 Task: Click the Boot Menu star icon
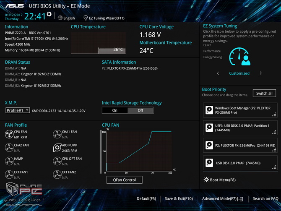(206, 180)
